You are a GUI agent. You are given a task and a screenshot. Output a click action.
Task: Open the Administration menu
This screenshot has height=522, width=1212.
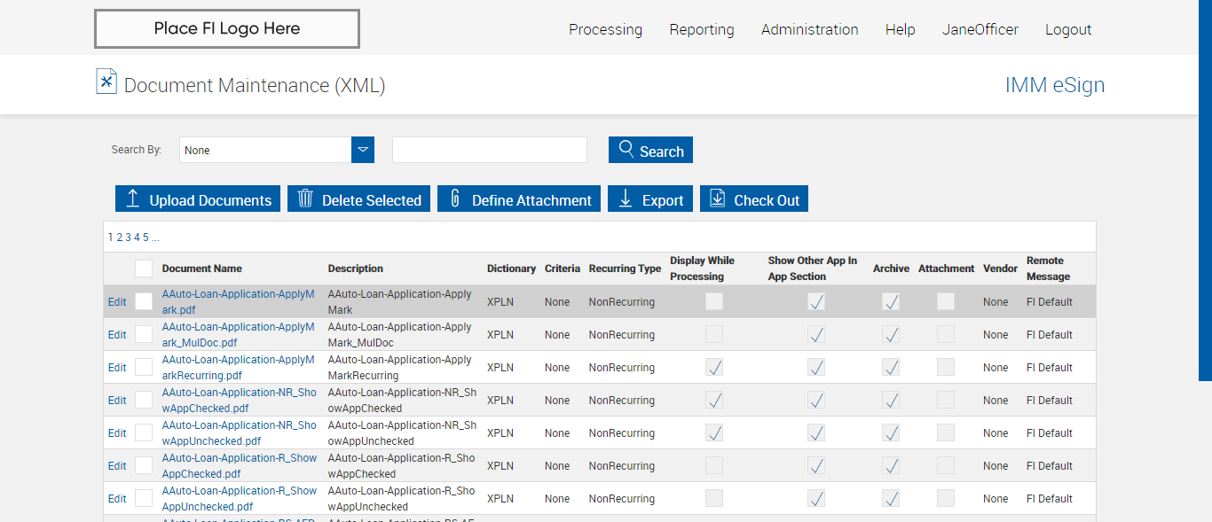point(809,29)
